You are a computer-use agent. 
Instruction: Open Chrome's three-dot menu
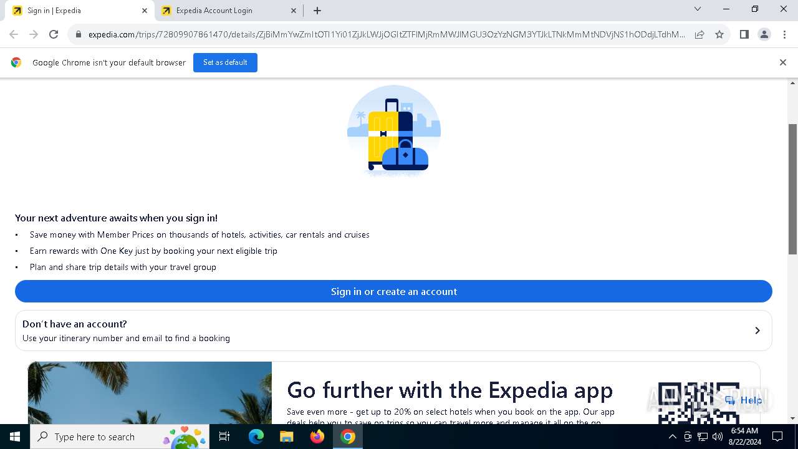click(784, 34)
